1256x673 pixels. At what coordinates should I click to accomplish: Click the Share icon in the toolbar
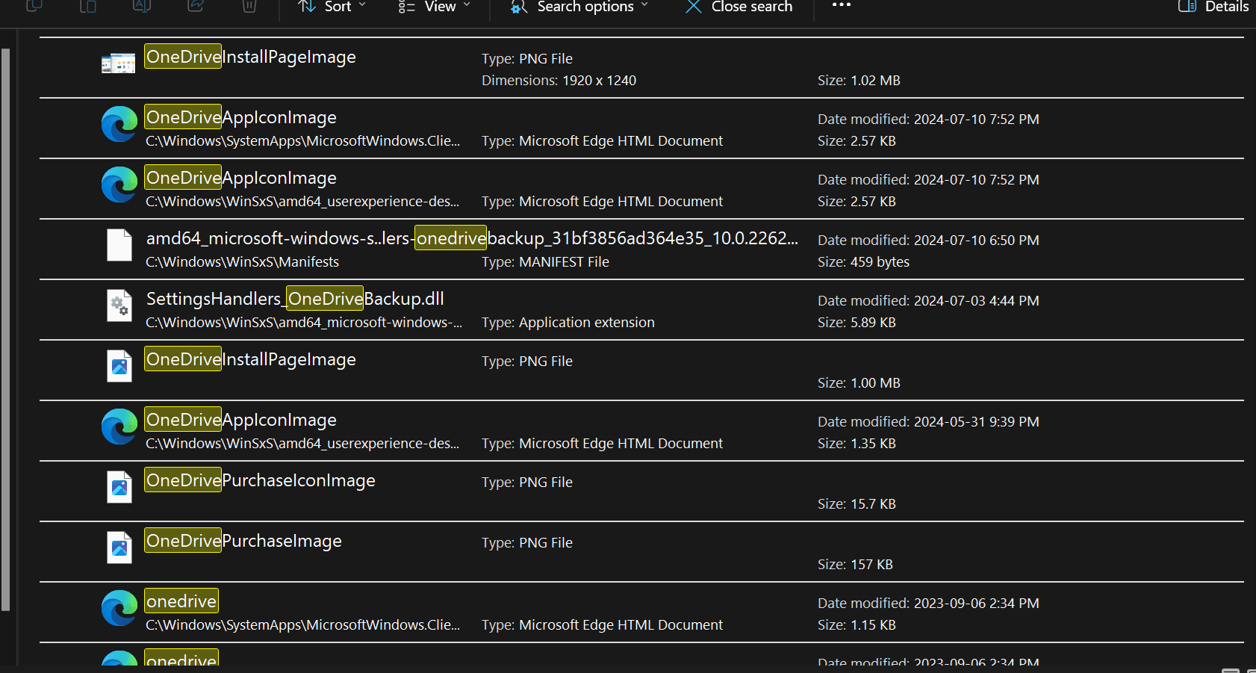coord(196,5)
